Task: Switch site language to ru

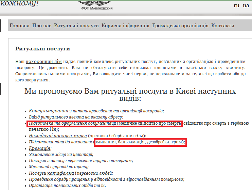Action: coord(236,5)
